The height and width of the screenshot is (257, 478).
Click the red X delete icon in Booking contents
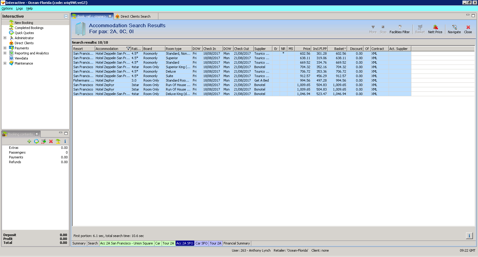pos(51,141)
